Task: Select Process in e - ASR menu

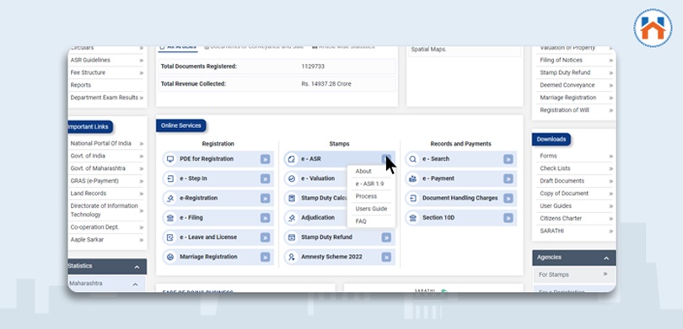Action: [366, 196]
